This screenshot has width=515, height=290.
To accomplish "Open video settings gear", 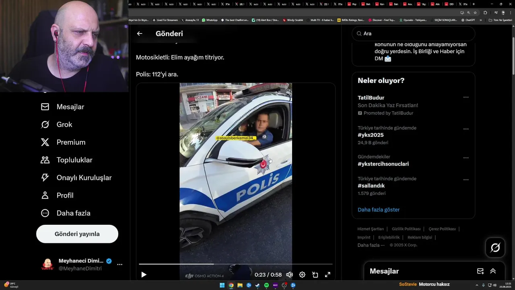I will coord(302,275).
